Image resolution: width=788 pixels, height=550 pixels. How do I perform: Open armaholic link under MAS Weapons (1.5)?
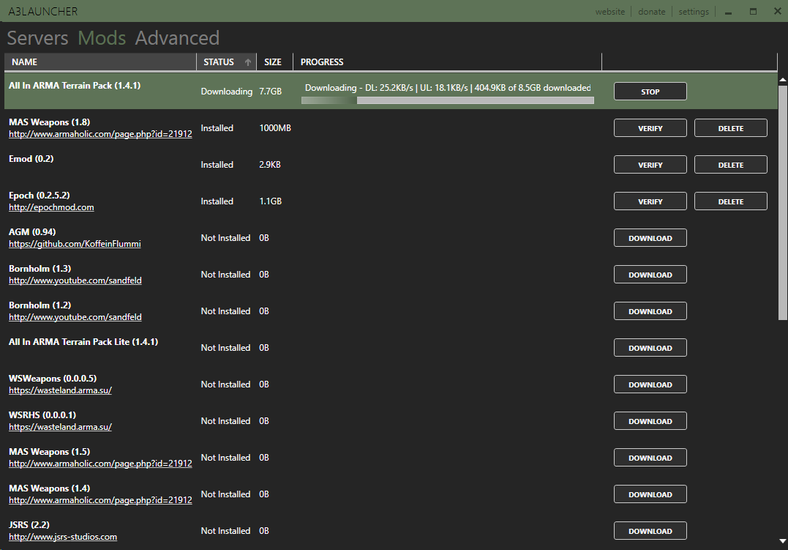(x=100, y=464)
